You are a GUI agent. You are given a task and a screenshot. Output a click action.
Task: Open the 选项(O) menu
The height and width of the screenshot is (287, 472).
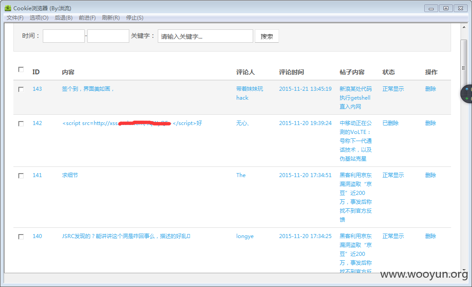coord(39,18)
